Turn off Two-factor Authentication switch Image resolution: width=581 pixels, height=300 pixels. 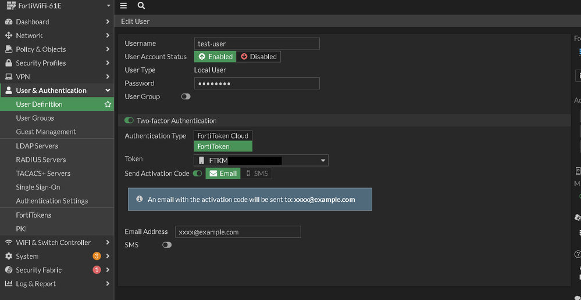129,121
